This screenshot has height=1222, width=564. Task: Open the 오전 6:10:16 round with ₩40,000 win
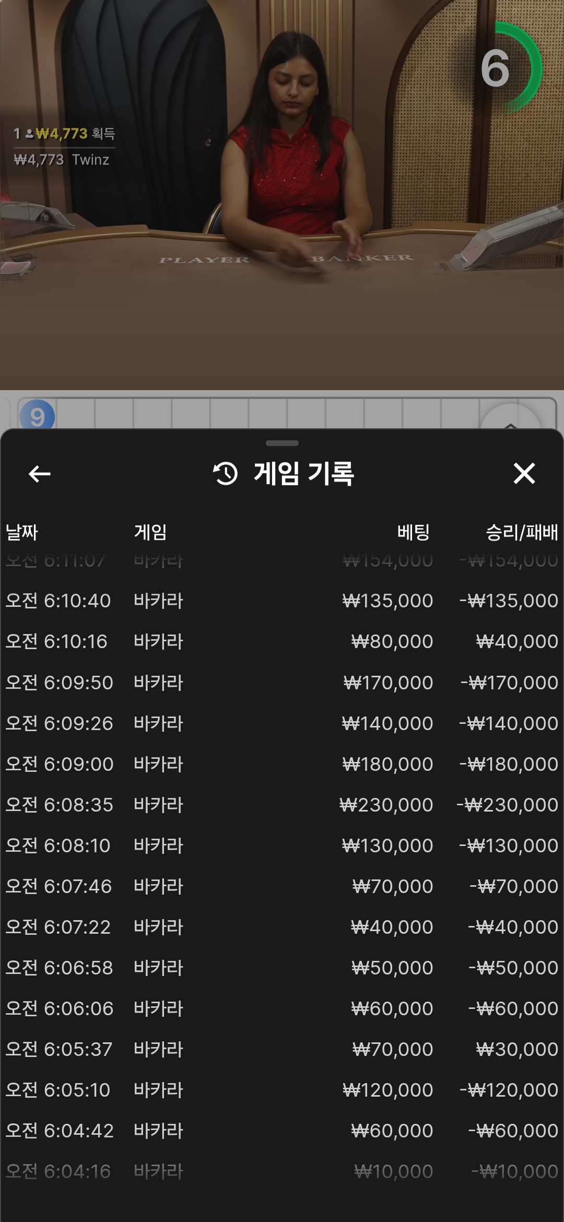282,641
